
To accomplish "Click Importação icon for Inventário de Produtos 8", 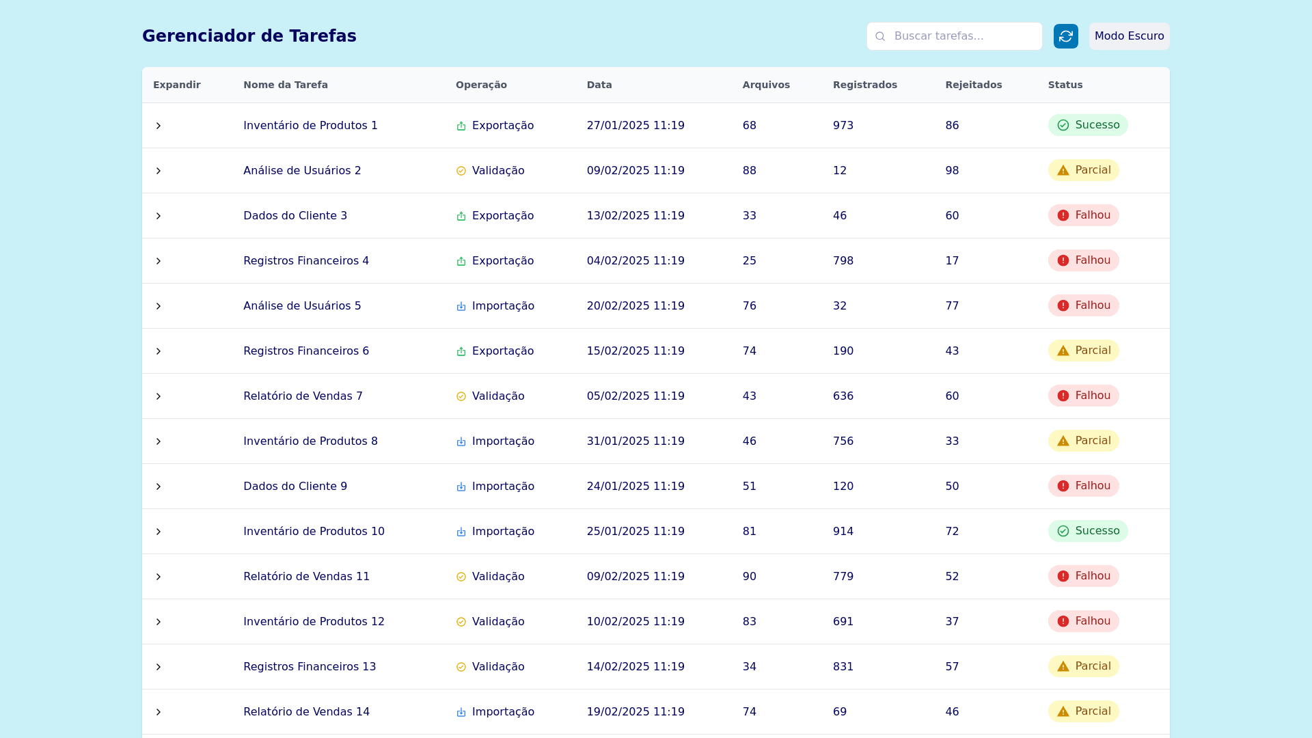I will point(461,441).
